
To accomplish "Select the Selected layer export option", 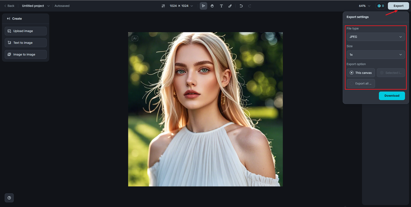I will [391, 73].
